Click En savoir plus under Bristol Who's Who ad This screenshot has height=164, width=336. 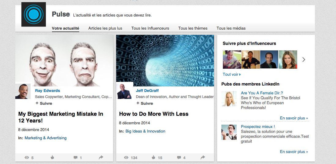(294, 118)
